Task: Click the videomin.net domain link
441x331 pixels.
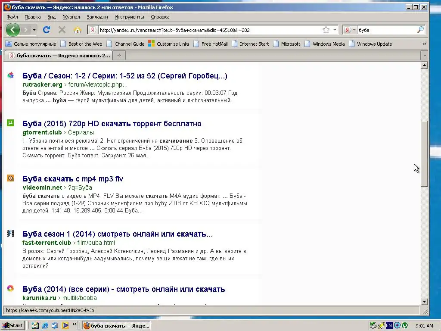Action: click(42, 187)
